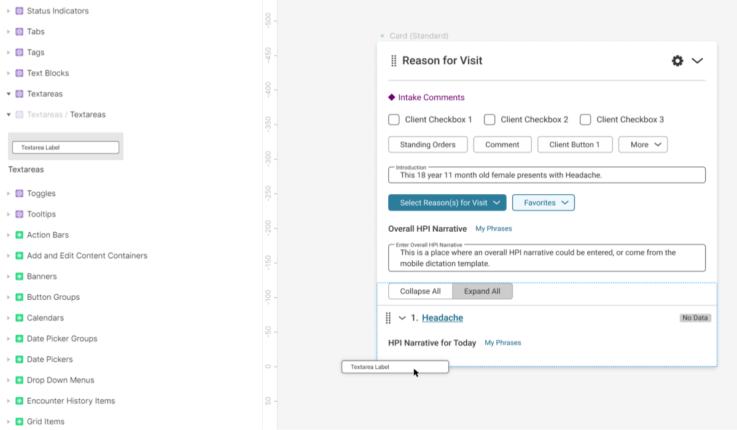Open the Headache link
Screen dimensions: 737x430
pos(442,318)
